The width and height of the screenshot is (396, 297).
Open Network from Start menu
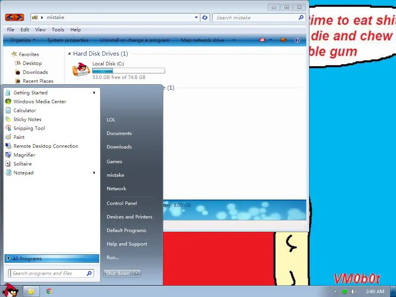116,189
